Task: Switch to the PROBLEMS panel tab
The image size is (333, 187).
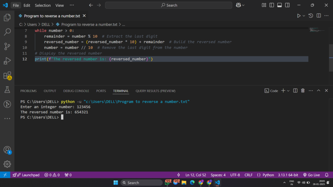Action: point(29,91)
